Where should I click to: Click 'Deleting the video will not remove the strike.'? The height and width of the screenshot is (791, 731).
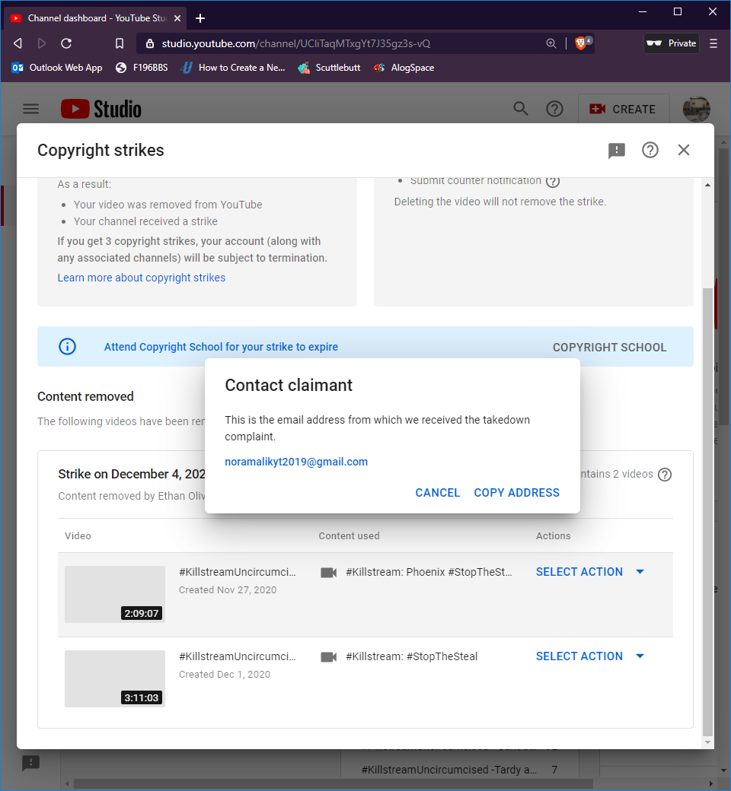pyautogui.click(x=500, y=202)
